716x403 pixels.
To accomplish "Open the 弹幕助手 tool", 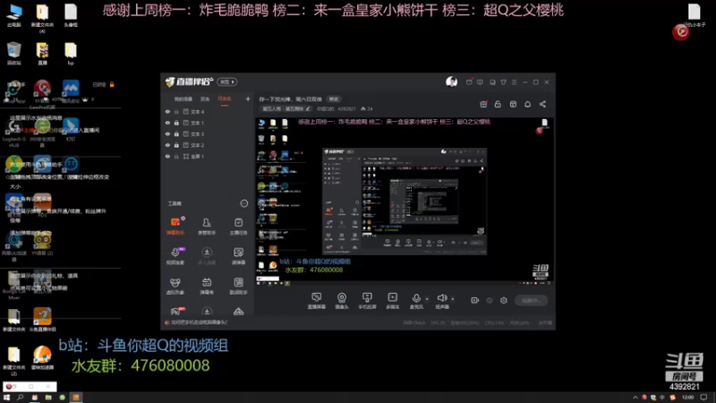I will pyautogui.click(x=175, y=226).
